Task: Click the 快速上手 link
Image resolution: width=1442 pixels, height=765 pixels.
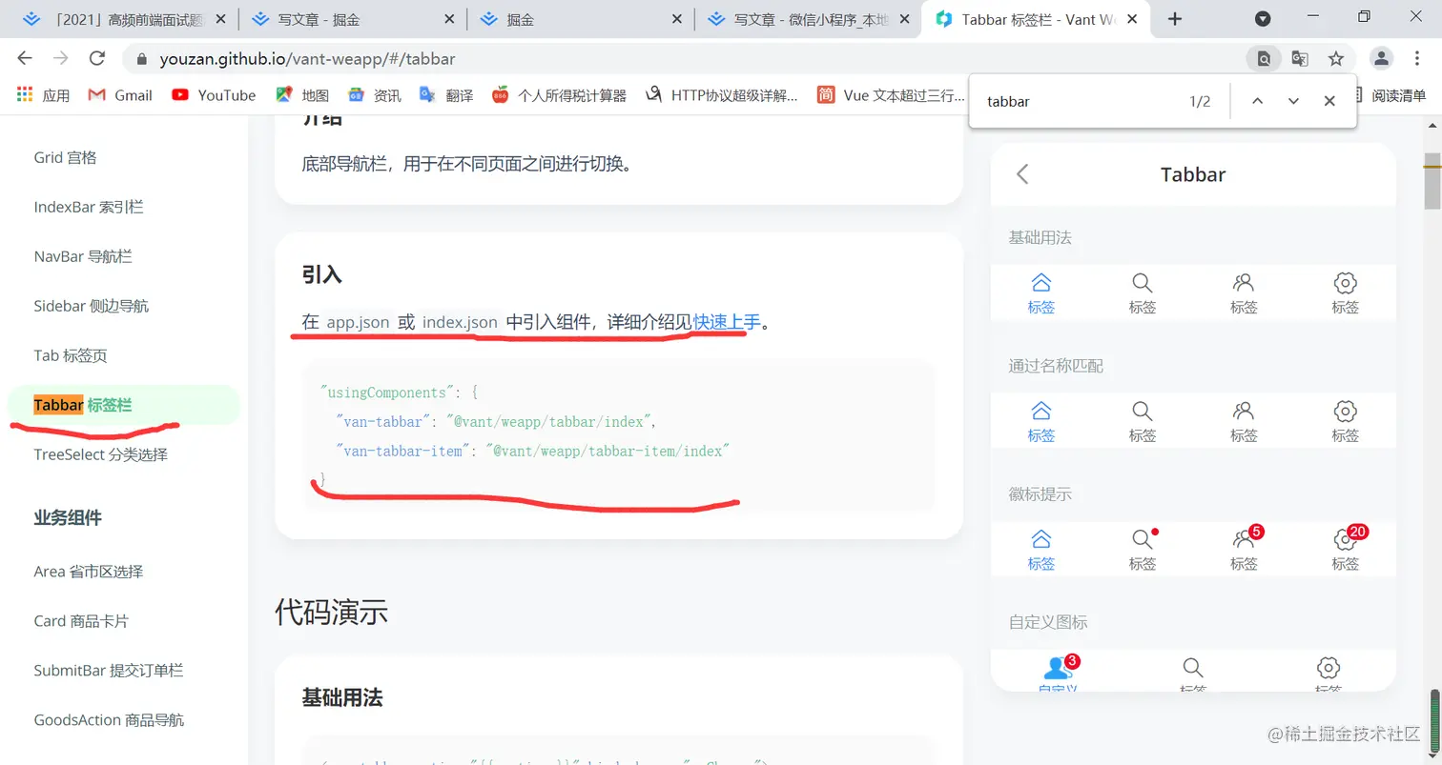Action: pyautogui.click(x=727, y=322)
